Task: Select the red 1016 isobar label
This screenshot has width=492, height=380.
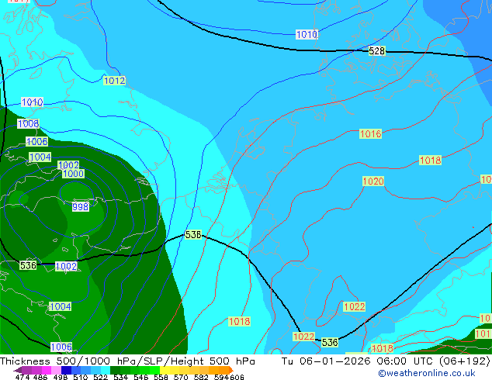Action: [x=371, y=134]
